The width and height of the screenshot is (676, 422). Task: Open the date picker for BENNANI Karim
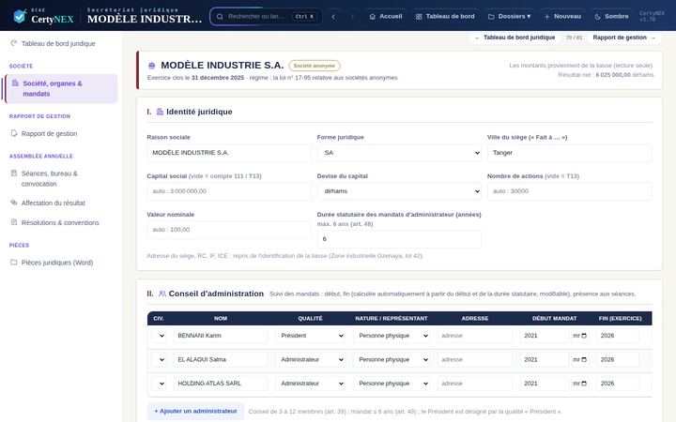pos(584,336)
